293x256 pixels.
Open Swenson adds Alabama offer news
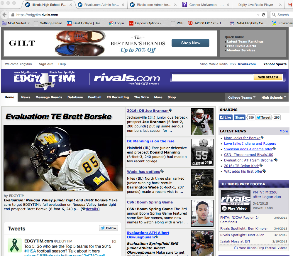[x=248, y=149]
